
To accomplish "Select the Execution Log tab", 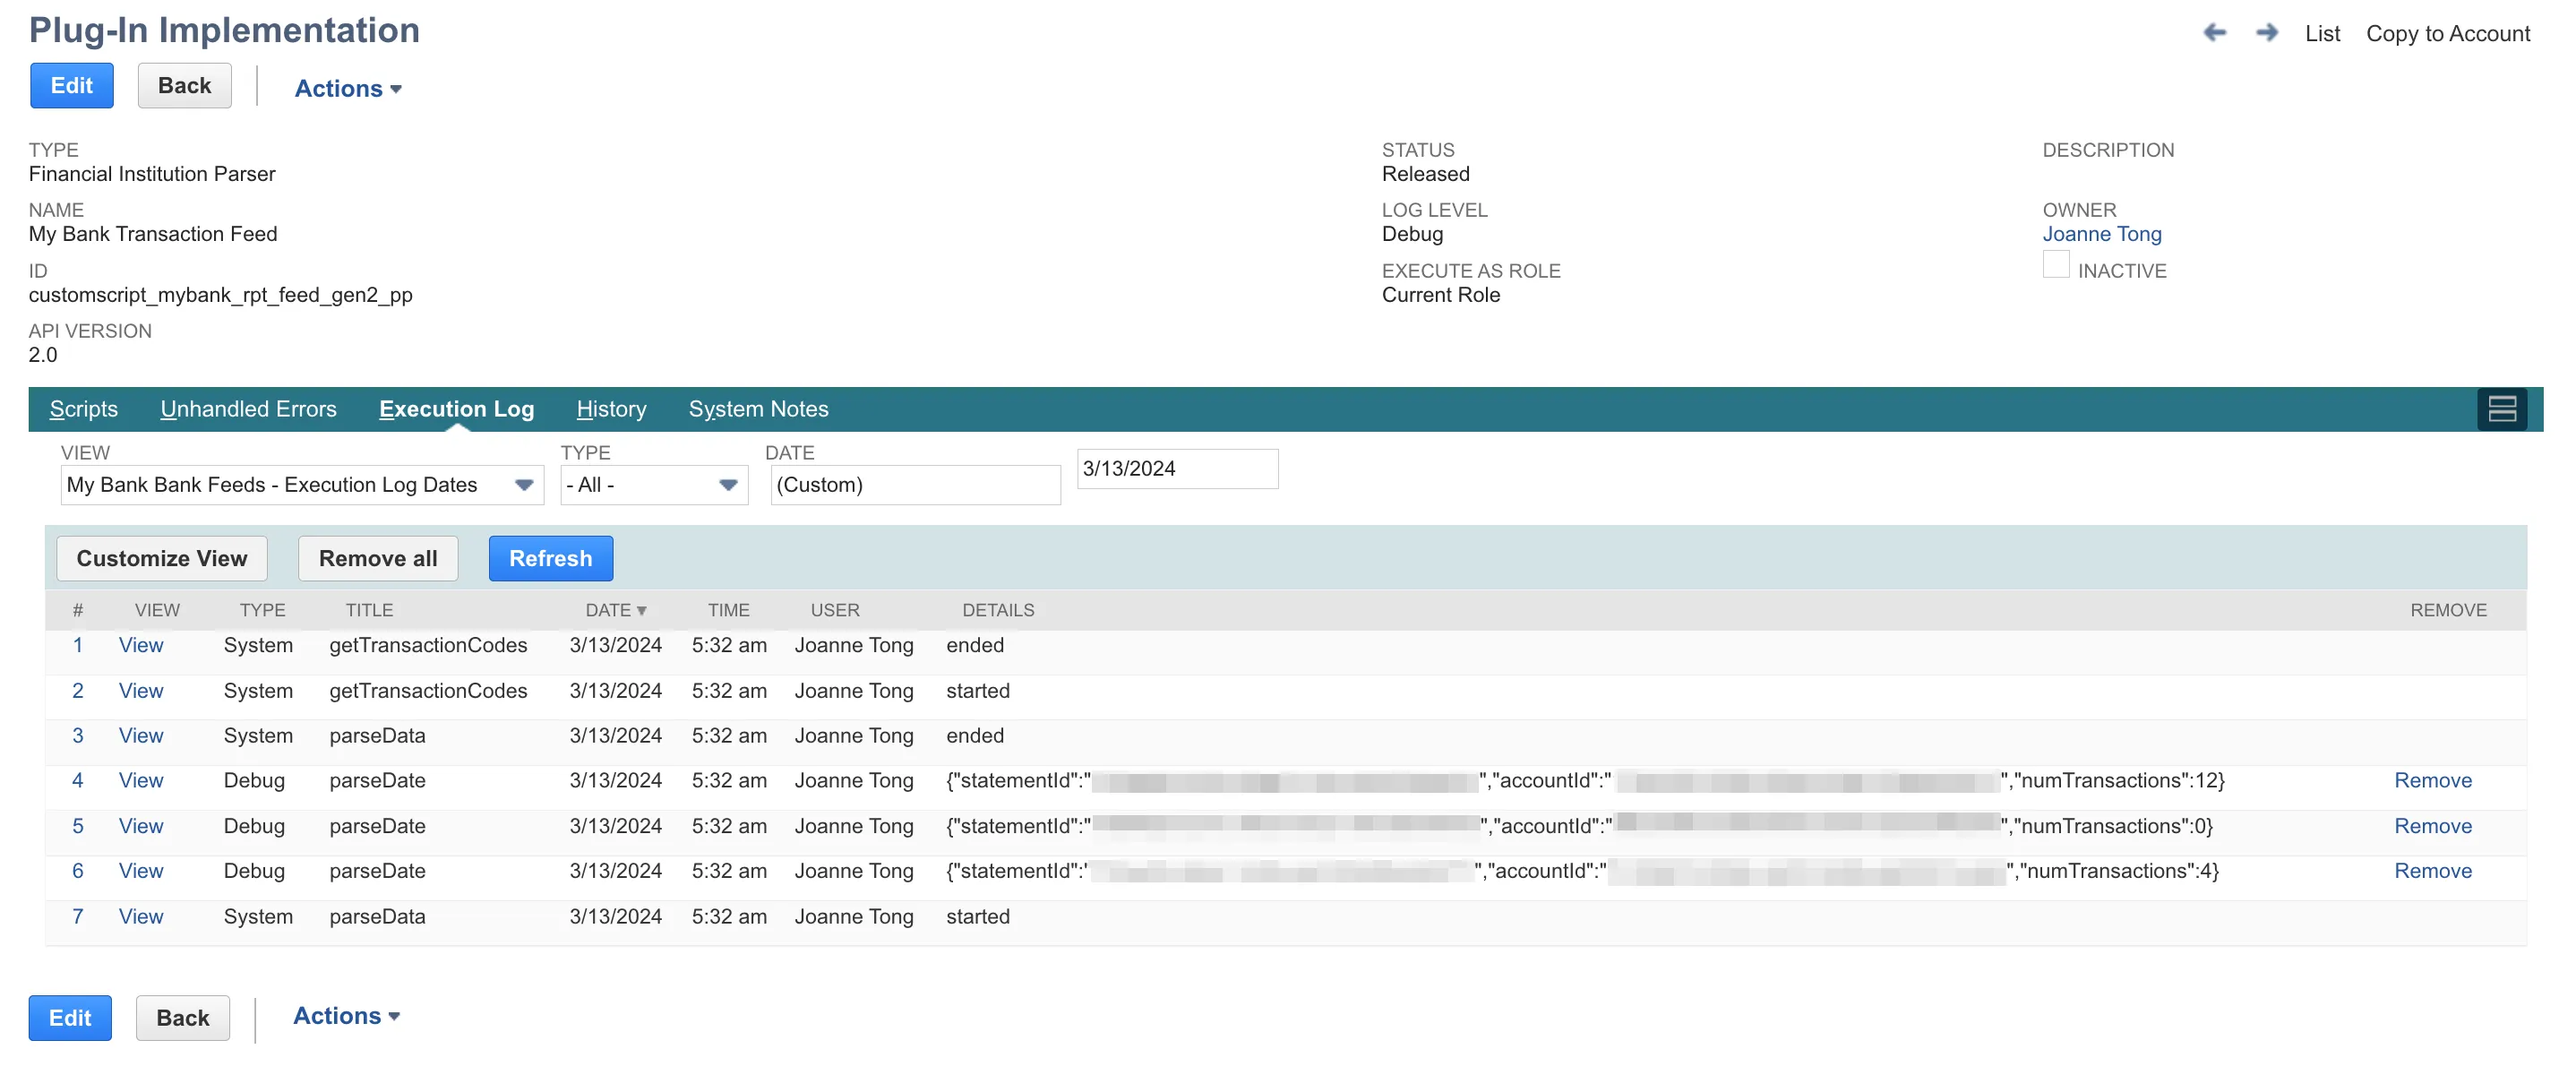I will pos(456,409).
